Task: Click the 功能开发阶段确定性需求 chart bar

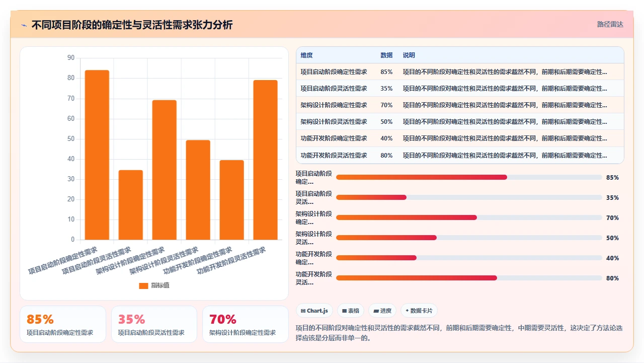Action: pos(231,200)
